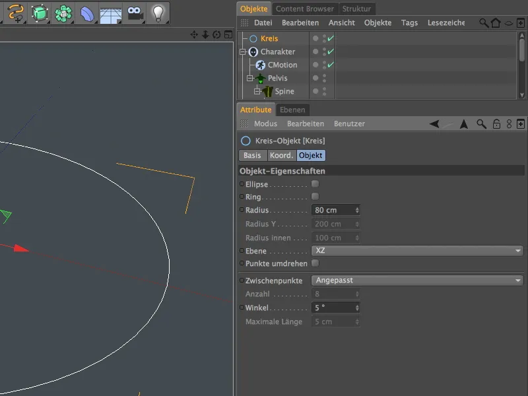Click the Radius 80 cm field
The image size is (528, 396).
(x=336, y=210)
